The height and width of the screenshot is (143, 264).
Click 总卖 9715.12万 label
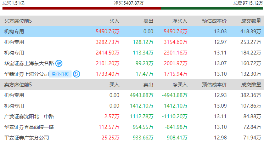click(248, 3)
